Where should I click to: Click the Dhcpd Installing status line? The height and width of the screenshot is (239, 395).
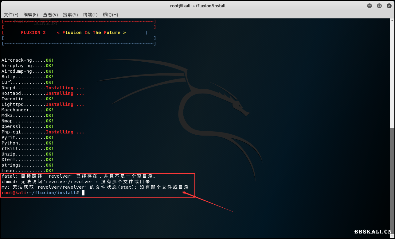(43, 88)
